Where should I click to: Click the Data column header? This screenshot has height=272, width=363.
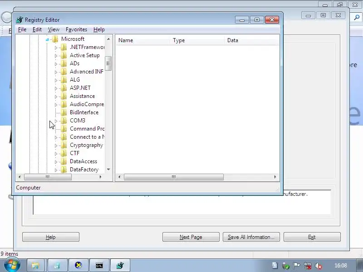[x=252, y=40]
